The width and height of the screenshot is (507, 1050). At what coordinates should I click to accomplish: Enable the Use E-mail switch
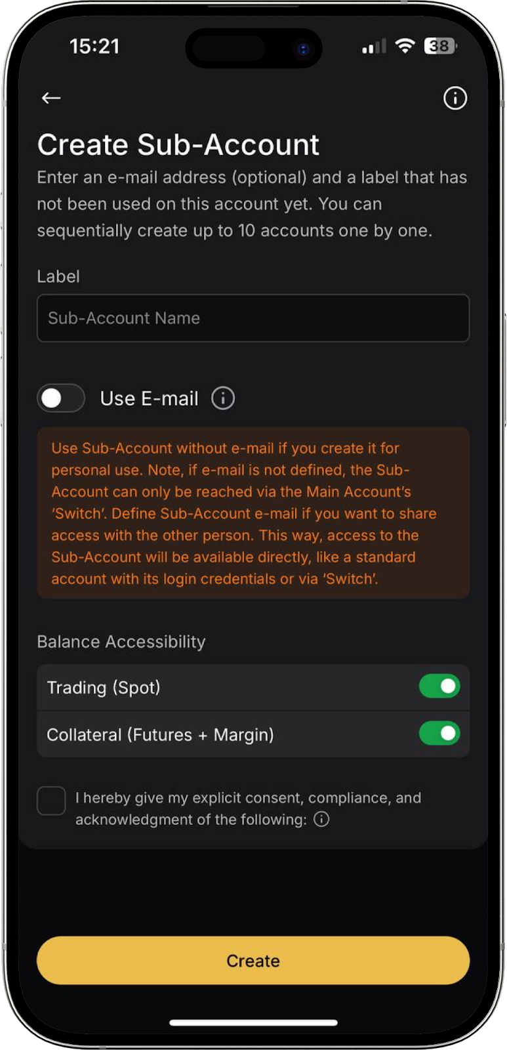pos(61,398)
